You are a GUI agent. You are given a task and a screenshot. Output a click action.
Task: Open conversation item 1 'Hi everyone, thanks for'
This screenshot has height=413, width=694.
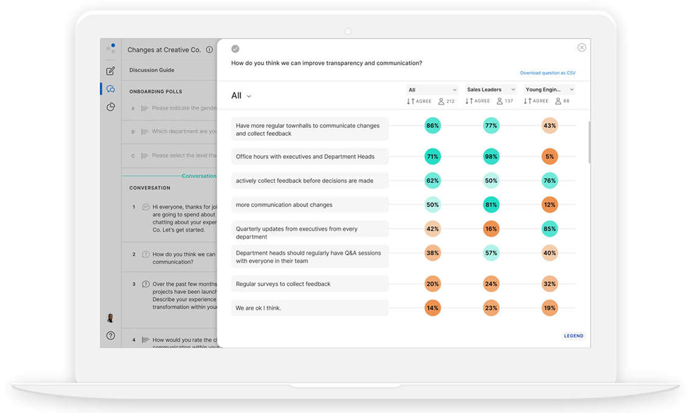[169, 218]
